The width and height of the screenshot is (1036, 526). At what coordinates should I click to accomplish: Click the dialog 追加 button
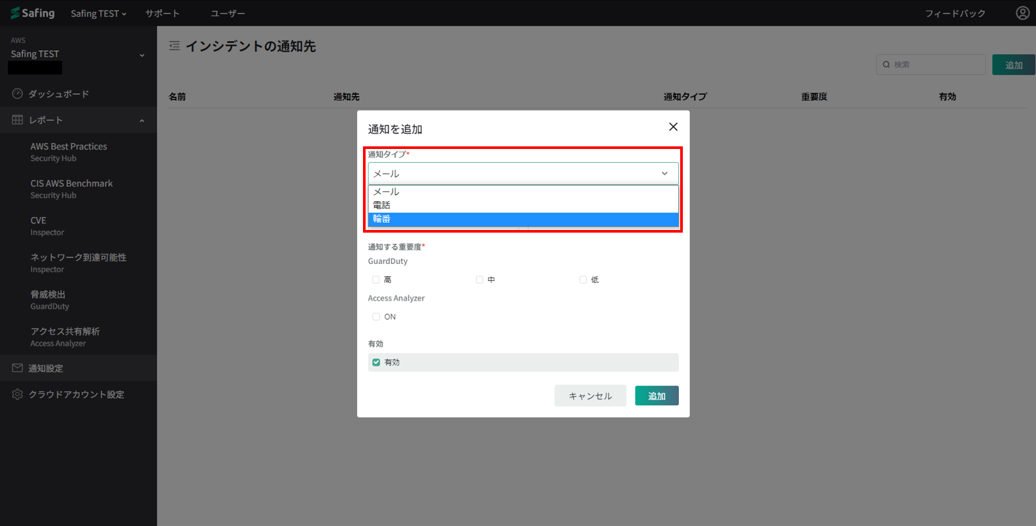pyautogui.click(x=657, y=395)
